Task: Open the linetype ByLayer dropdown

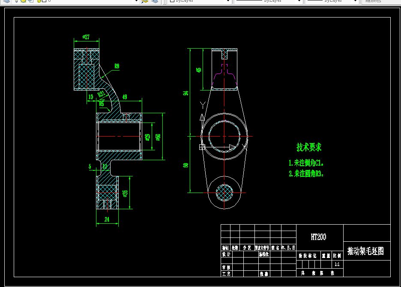Action: click(x=268, y=1)
